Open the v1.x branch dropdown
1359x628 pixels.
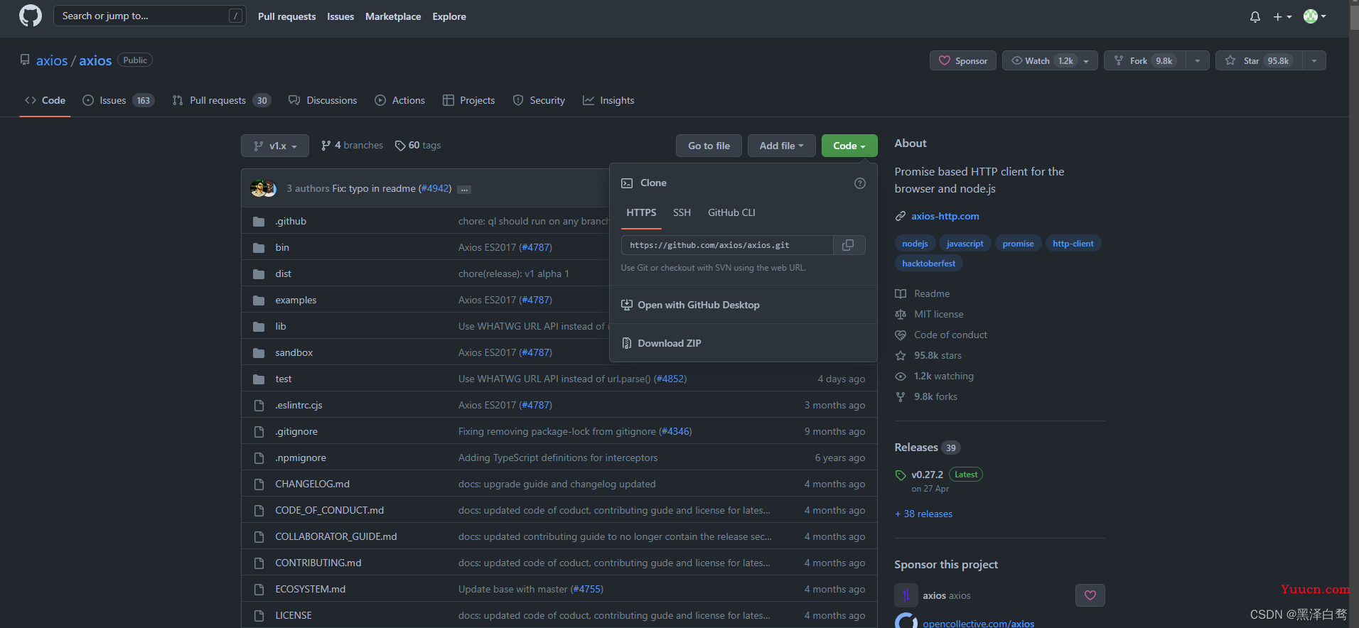(275, 146)
